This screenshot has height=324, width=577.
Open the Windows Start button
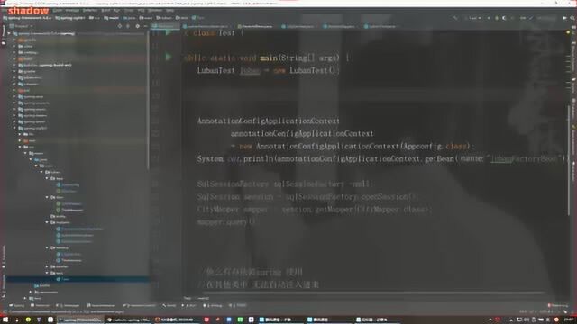click(x=5, y=319)
